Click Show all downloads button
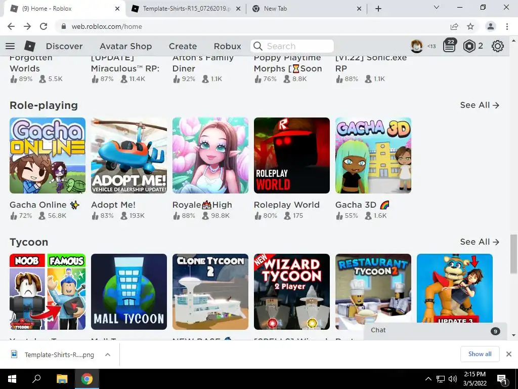518x389 pixels. (480, 354)
